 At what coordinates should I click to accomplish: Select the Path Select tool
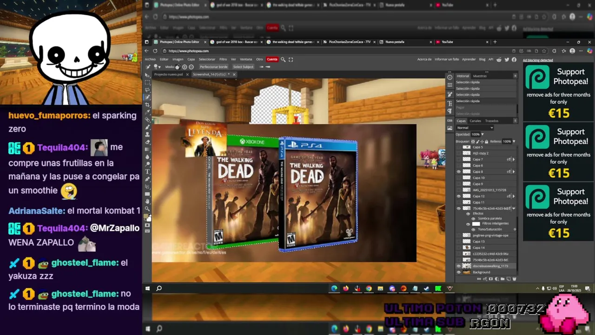[147, 186]
